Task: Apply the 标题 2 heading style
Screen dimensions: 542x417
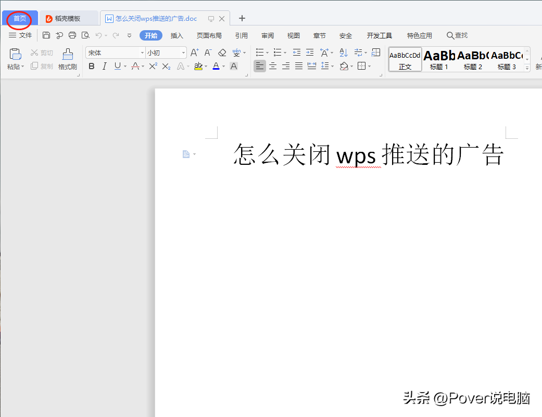Action: [x=473, y=60]
